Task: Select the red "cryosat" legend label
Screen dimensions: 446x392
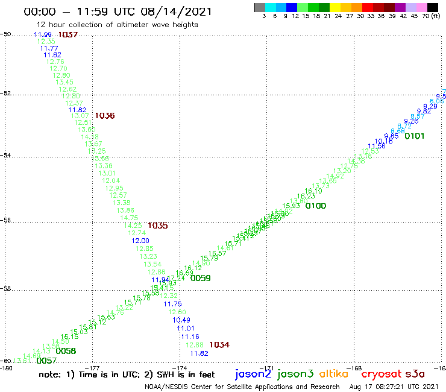Action: coord(381,374)
